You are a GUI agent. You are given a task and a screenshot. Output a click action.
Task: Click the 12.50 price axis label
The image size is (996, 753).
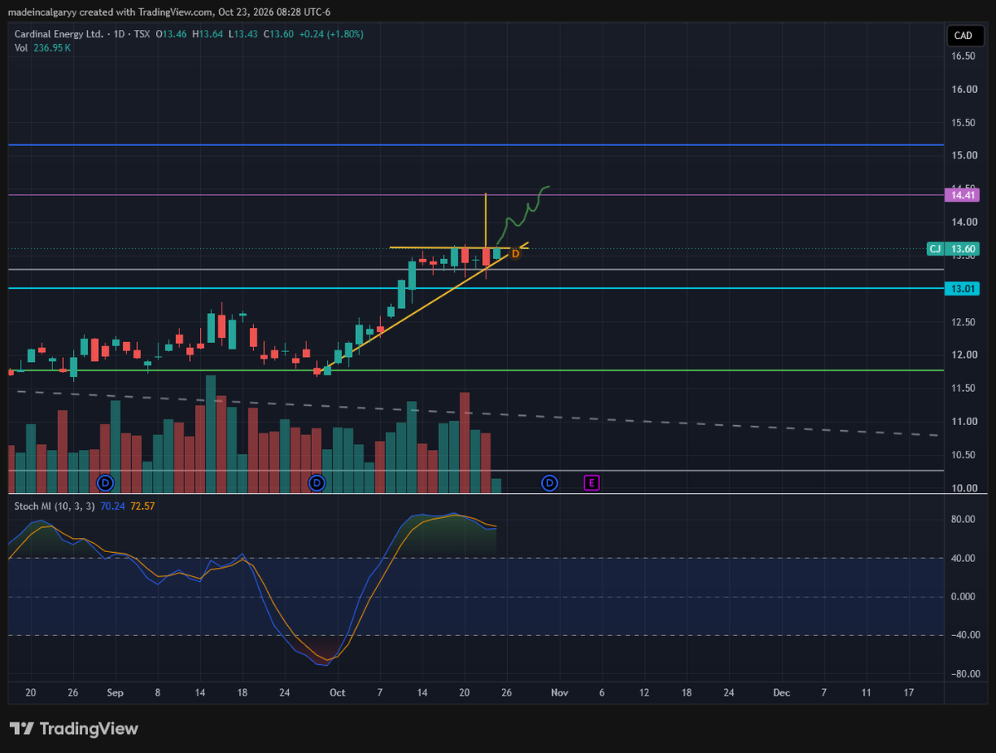point(963,322)
